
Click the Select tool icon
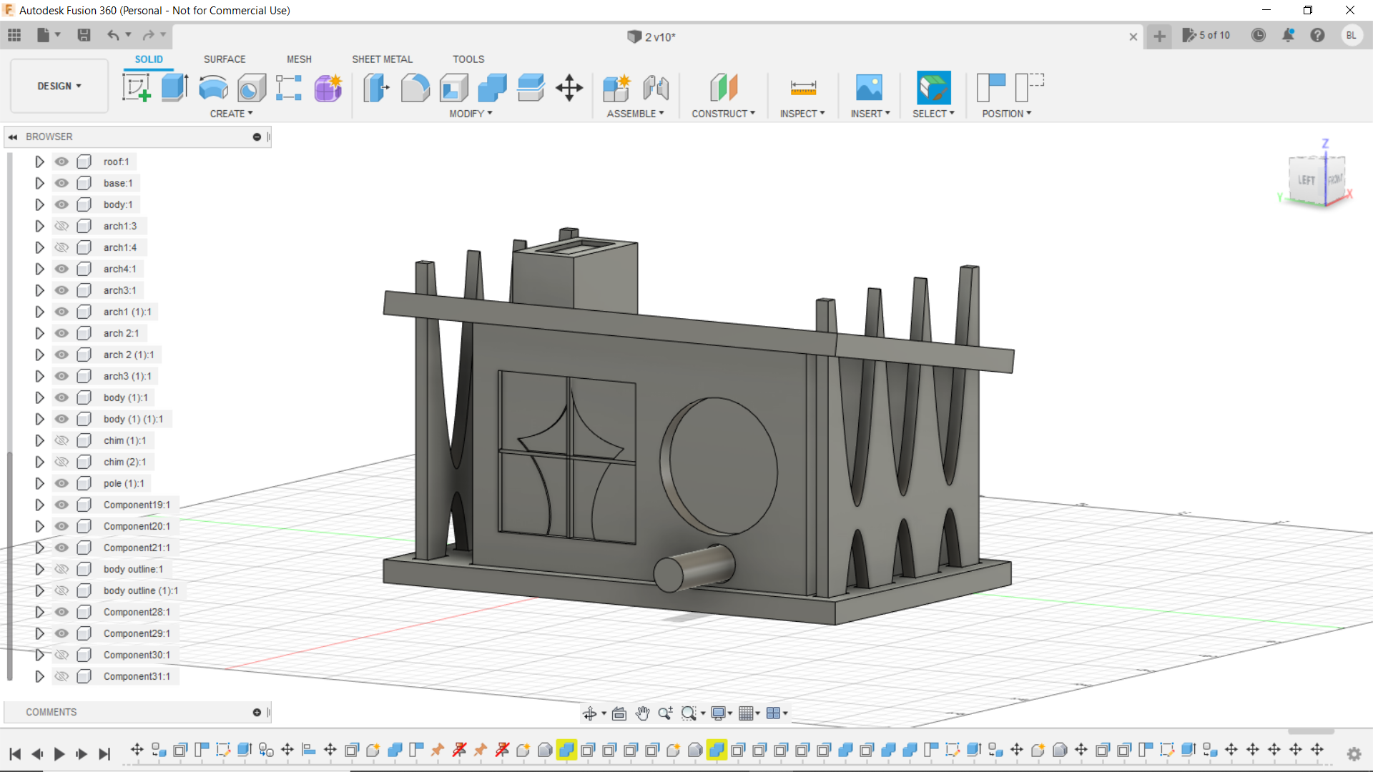point(934,88)
